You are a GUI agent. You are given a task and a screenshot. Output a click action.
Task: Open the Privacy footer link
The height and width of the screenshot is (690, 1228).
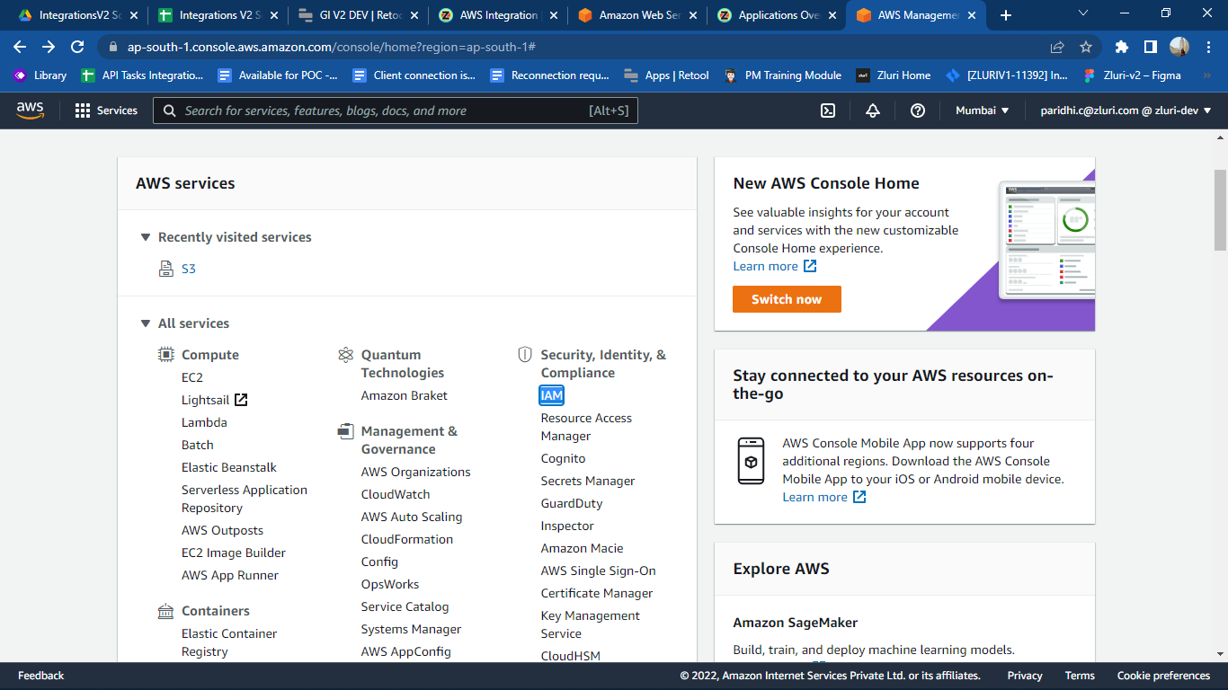pos(1025,676)
